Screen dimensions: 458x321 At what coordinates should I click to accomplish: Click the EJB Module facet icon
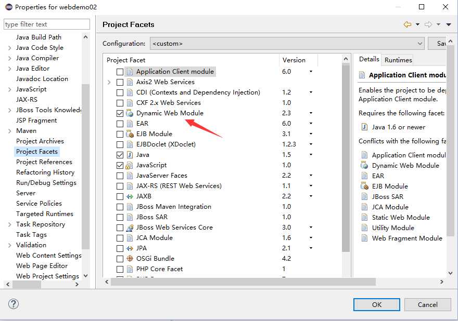[x=130, y=134]
